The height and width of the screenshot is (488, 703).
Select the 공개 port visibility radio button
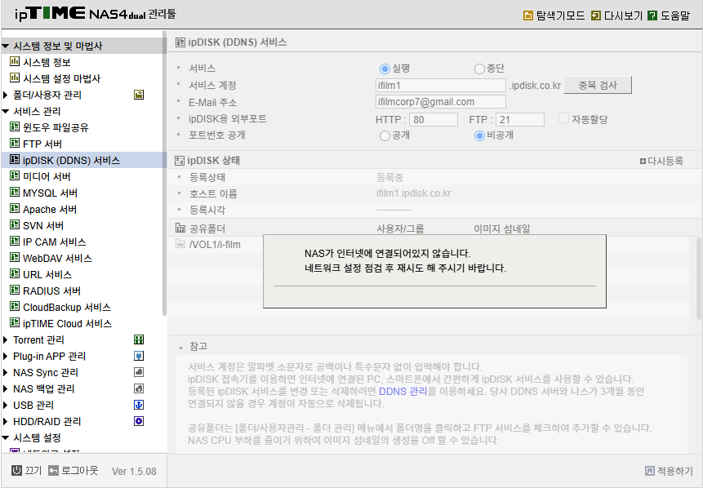(385, 135)
